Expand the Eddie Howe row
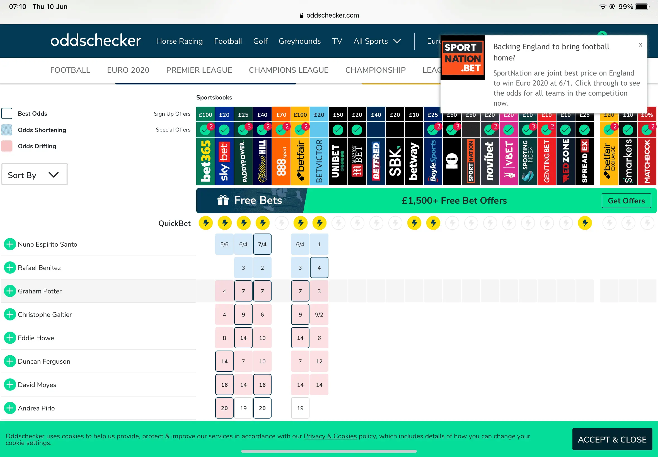Image resolution: width=658 pixels, height=457 pixels. pyautogui.click(x=10, y=338)
